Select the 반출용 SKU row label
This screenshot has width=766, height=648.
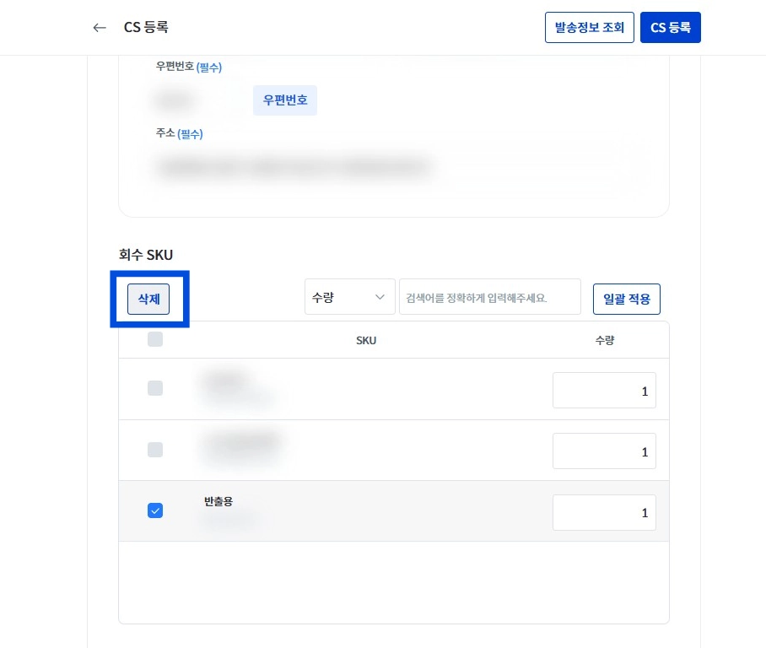[218, 501]
